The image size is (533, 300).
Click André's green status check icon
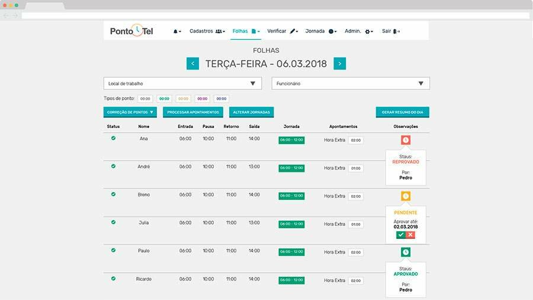tap(113, 167)
